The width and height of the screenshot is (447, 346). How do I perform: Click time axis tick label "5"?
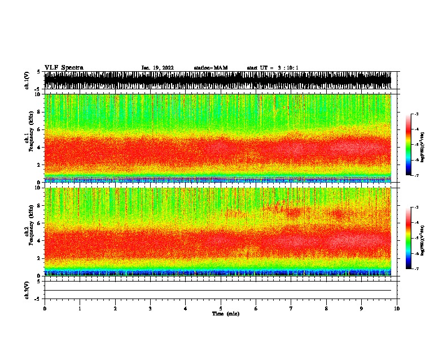click(x=221, y=309)
